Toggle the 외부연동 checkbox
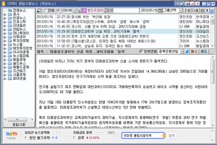 tap(141, 52)
